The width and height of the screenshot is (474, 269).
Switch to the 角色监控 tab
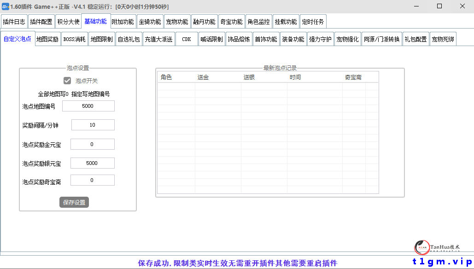[259, 21]
